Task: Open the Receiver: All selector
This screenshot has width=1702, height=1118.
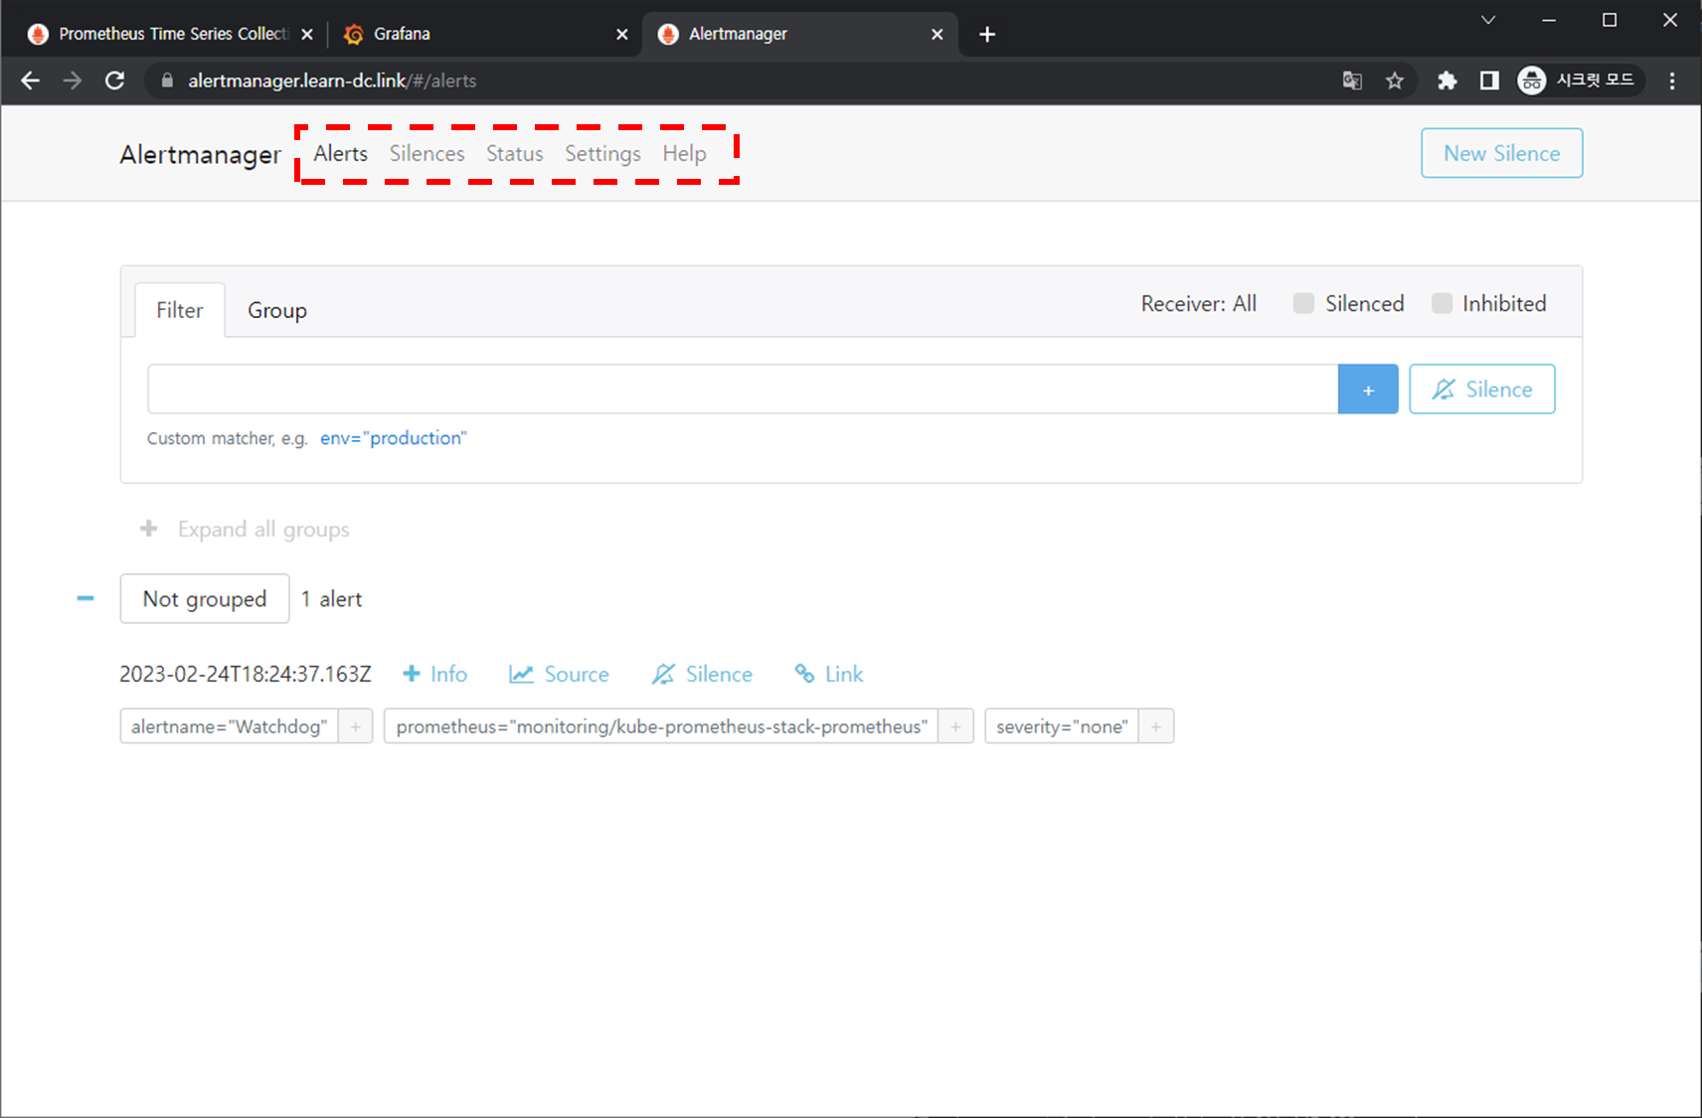Action: pos(1198,304)
